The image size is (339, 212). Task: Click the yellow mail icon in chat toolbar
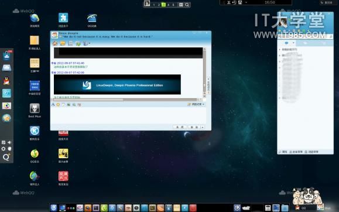[63, 43]
